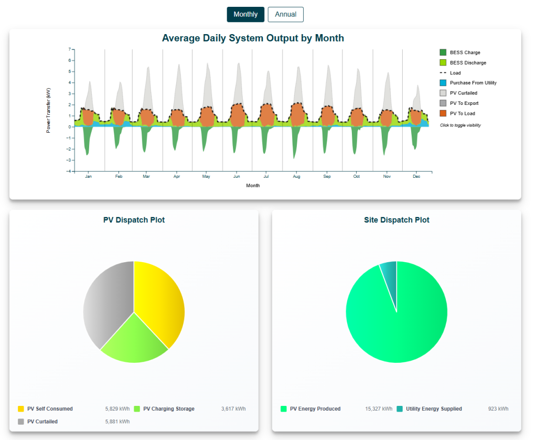Click PV Self Consumed legend icon
Screen dimensions: 537x440
pyautogui.click(x=21, y=409)
